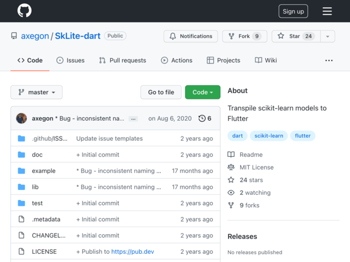Select the scikit-learn topic tag
This screenshot has height=262, width=350.
(269, 135)
